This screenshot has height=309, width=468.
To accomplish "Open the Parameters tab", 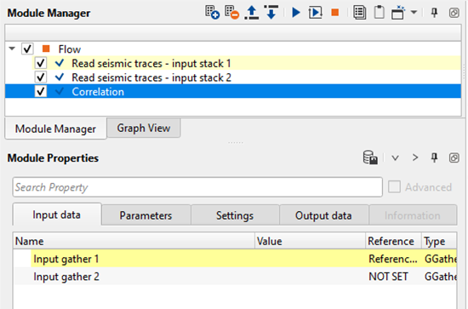I will [146, 215].
